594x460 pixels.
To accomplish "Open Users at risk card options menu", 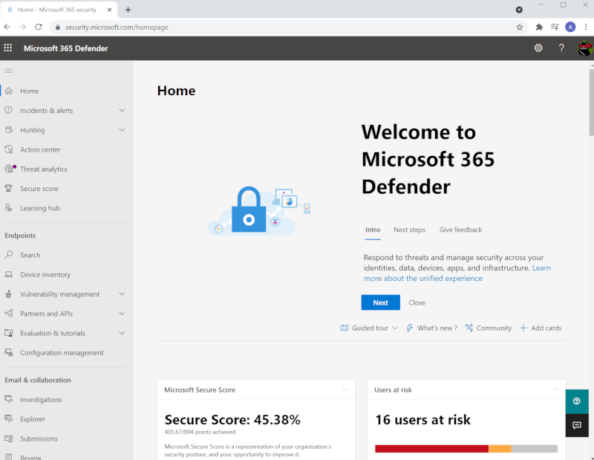I will point(555,389).
